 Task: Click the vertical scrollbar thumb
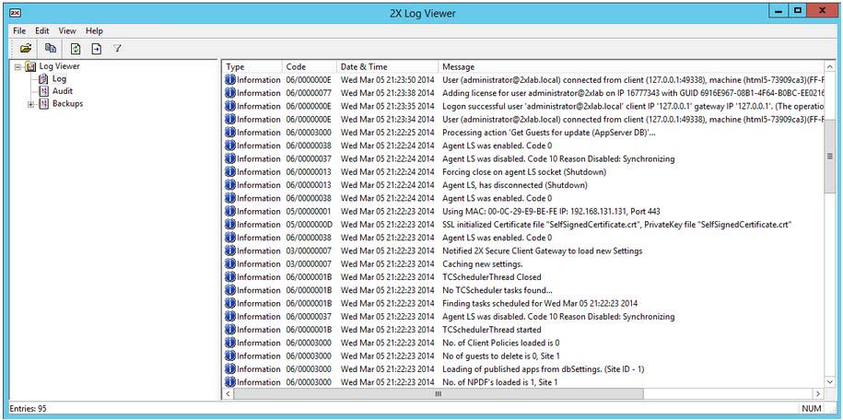click(x=829, y=156)
